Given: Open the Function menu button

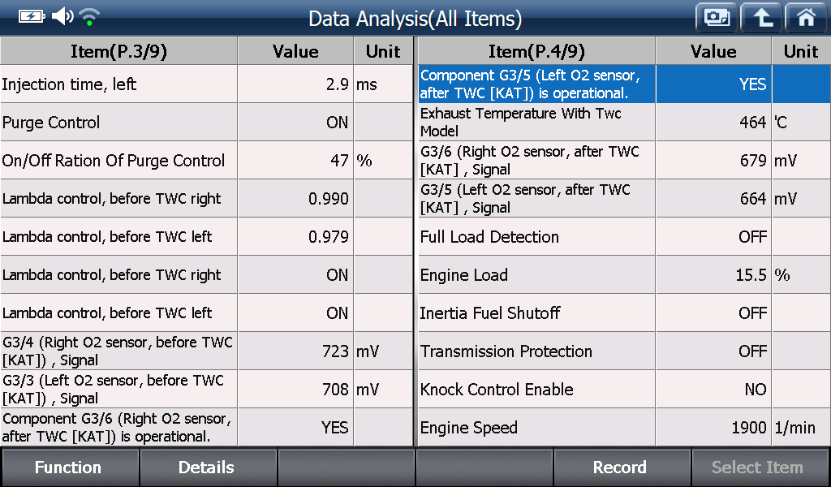Looking at the screenshot, I should [70, 467].
